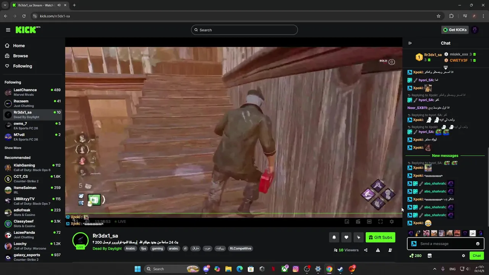Screen dimensions: 489x275
Task: Click the sparkle subscribe icon
Action: [x=358, y=238]
